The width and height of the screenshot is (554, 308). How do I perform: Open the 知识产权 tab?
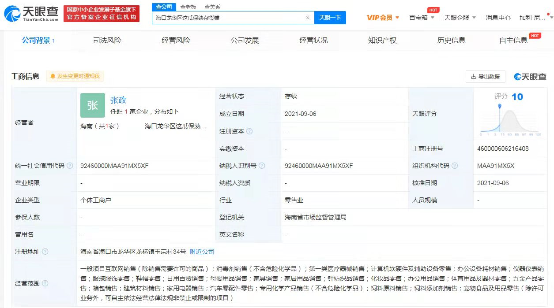tap(382, 41)
